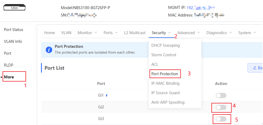Open the L2 Multicast tab

point(135,33)
